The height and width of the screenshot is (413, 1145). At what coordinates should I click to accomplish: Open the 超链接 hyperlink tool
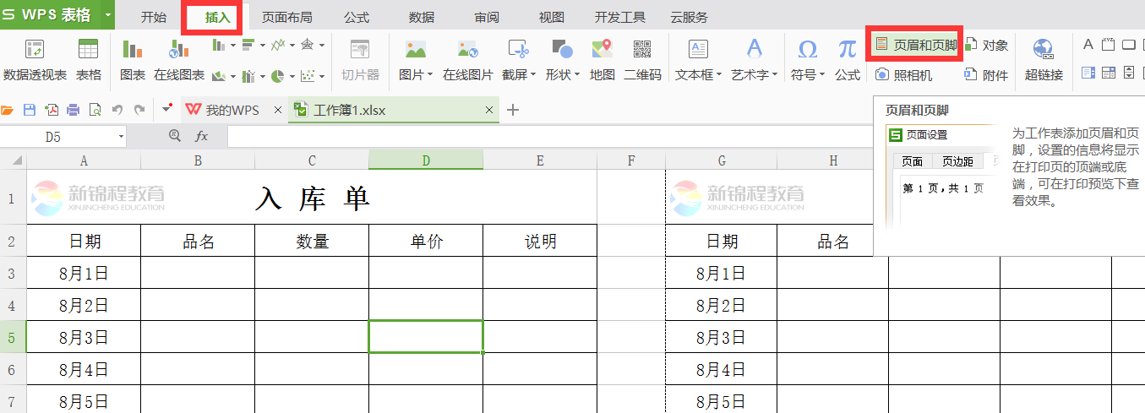1044,59
